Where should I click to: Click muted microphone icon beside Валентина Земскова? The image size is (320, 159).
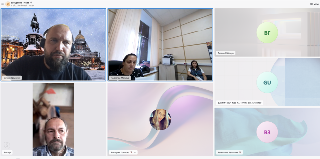point(240,152)
